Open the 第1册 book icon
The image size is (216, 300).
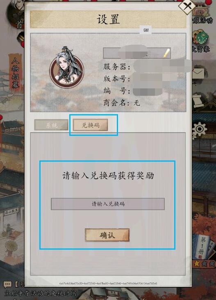click(x=203, y=247)
